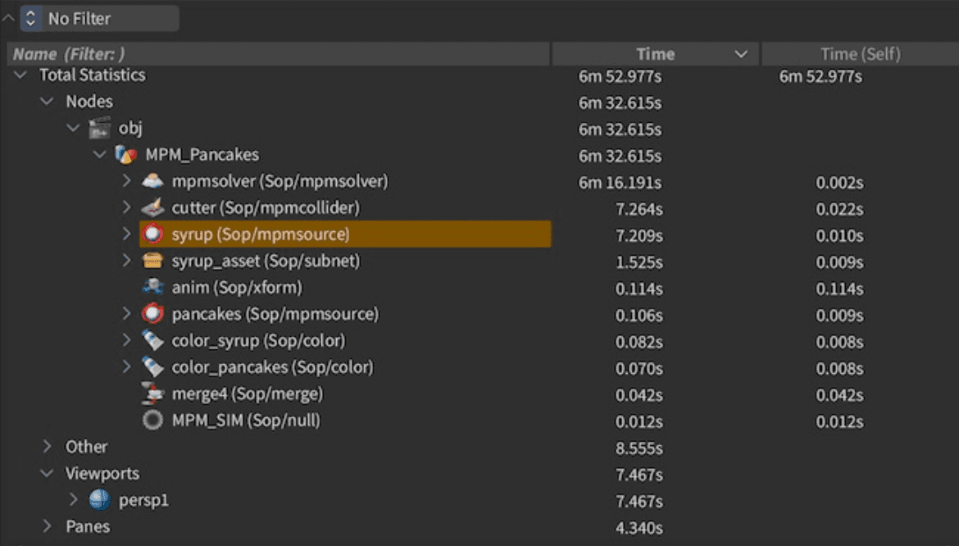Viewport: 959px width, 546px height.
Task: Click the 8.555s Other time value
Action: (x=639, y=448)
